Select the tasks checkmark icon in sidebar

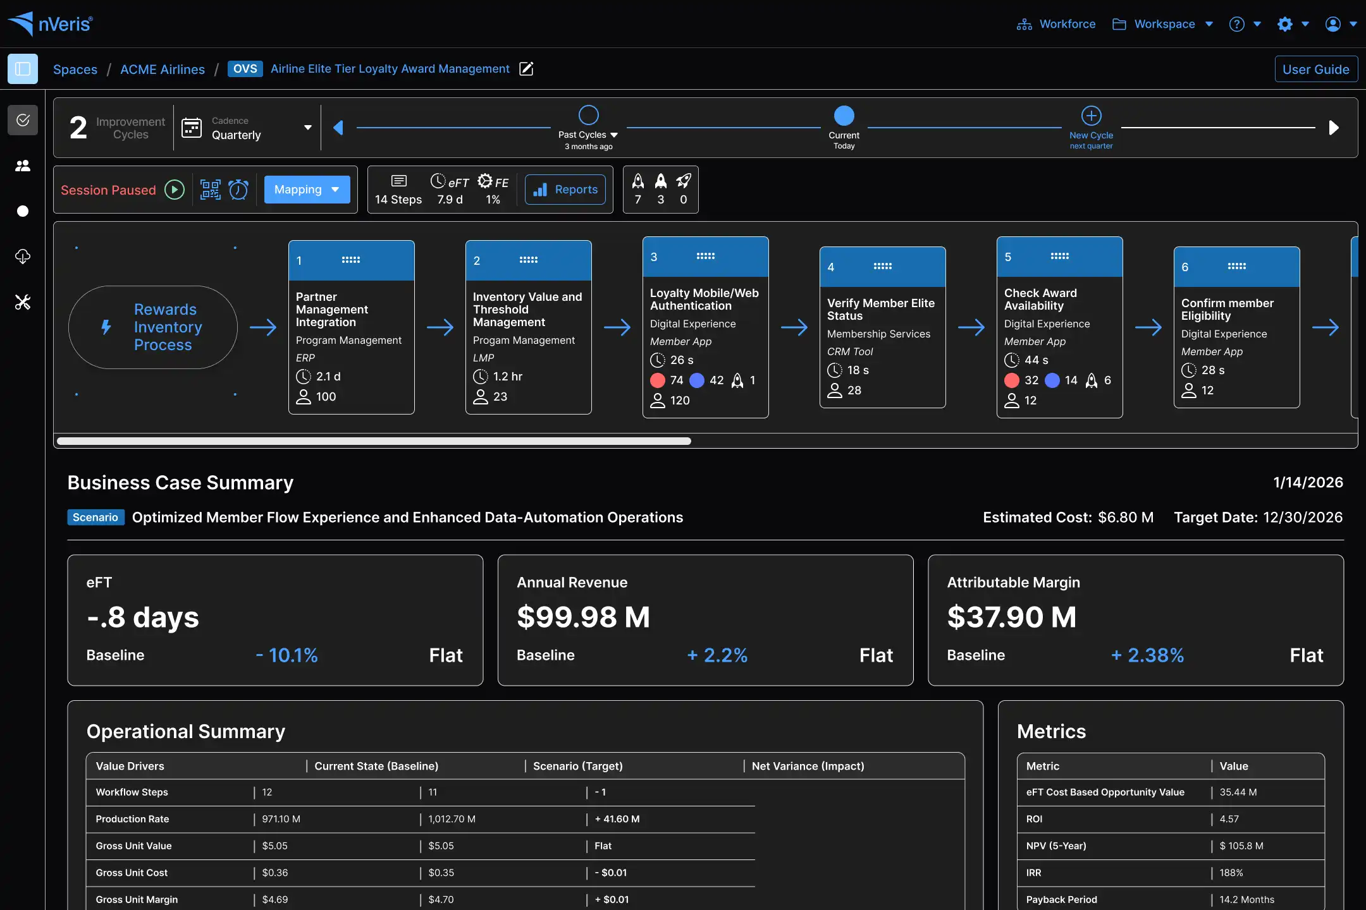(22, 119)
